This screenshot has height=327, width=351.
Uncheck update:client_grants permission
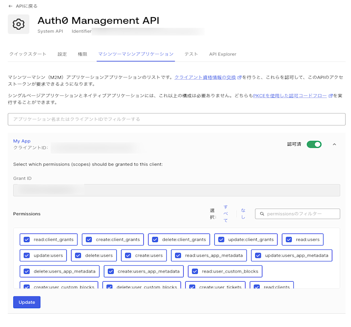click(x=221, y=240)
